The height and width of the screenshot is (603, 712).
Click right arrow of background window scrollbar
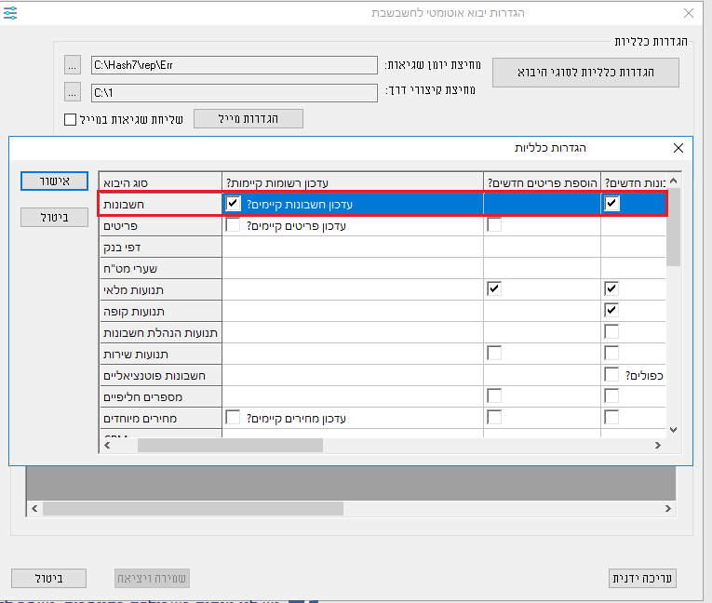667,509
